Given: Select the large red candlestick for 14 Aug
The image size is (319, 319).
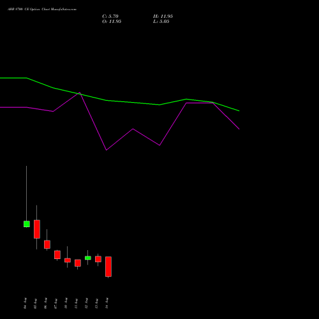Looking at the screenshot, I should pyautogui.click(x=108, y=267).
